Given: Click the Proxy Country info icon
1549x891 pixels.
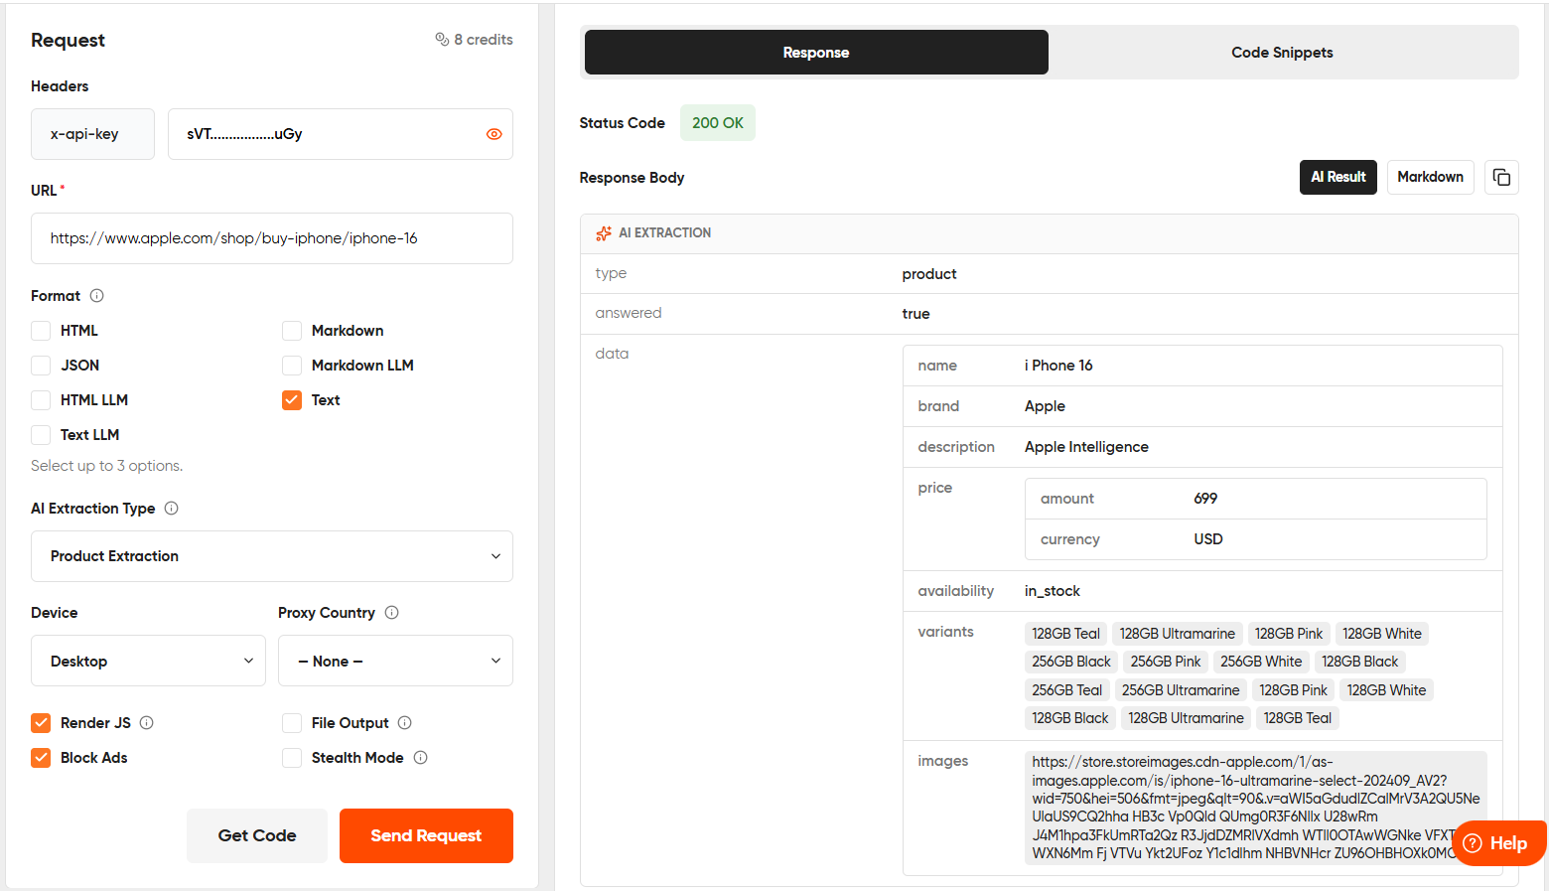Looking at the screenshot, I should pyautogui.click(x=391, y=612).
